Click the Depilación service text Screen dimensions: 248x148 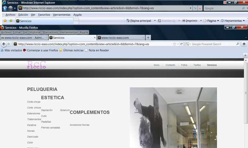(x=47, y=110)
